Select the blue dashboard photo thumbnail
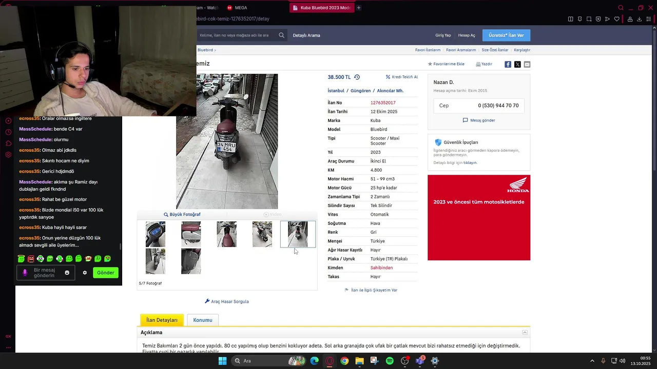This screenshot has width=657, height=369. [156, 234]
